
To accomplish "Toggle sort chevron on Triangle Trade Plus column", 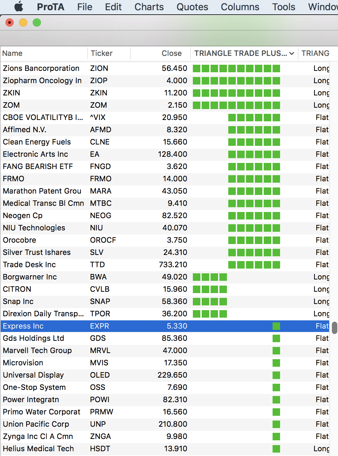I will 292,54.
